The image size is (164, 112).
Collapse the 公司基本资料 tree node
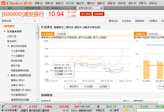[x=4, y=31]
